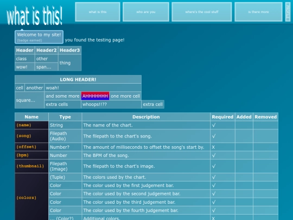This screenshot has width=293, height=220.
Task: Click the fourth judgement bar description
Action: click(x=146, y=210)
